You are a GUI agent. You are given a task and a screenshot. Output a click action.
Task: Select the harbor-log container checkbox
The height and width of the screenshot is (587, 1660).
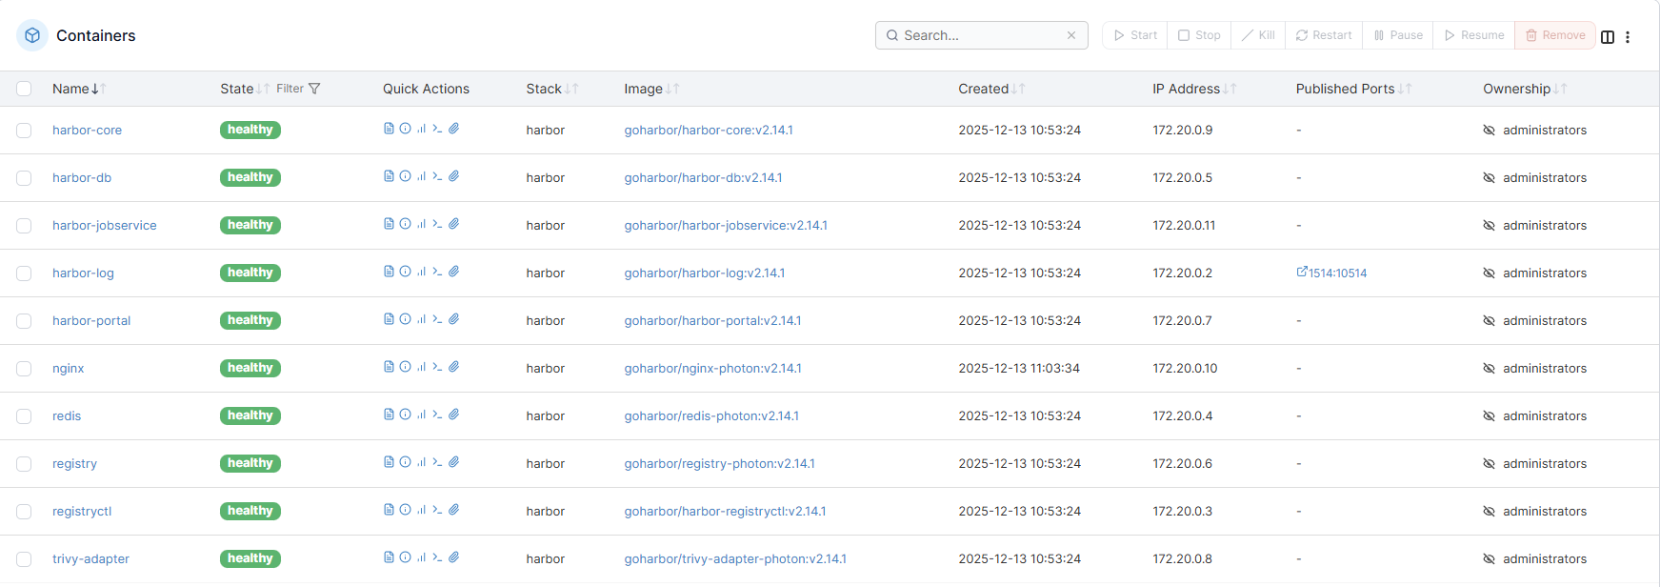pos(24,273)
